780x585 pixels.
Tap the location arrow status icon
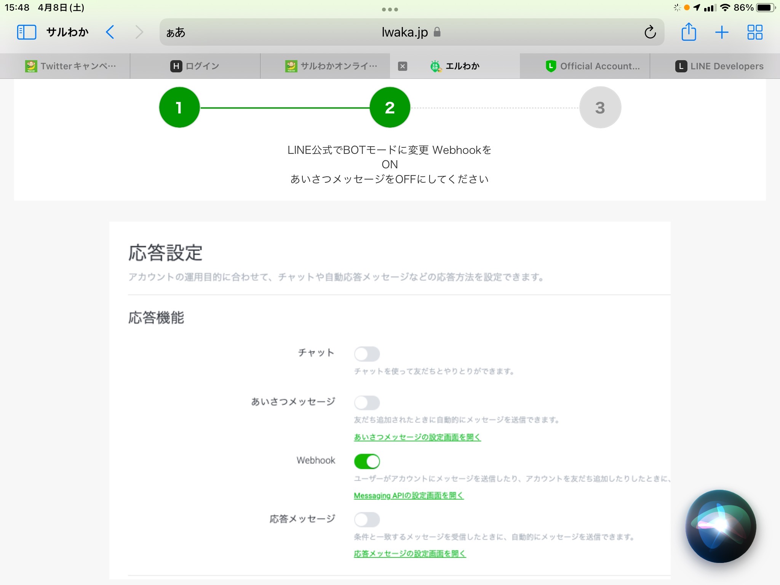click(x=697, y=7)
